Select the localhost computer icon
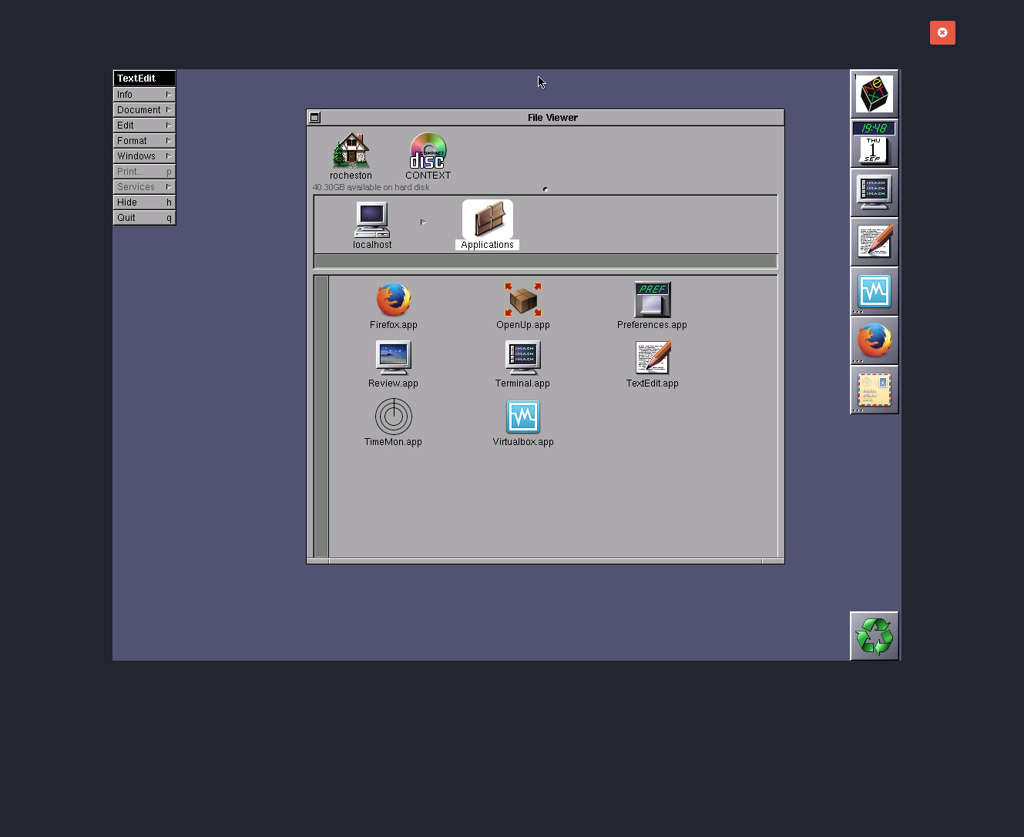The width and height of the screenshot is (1024, 837). point(372,219)
